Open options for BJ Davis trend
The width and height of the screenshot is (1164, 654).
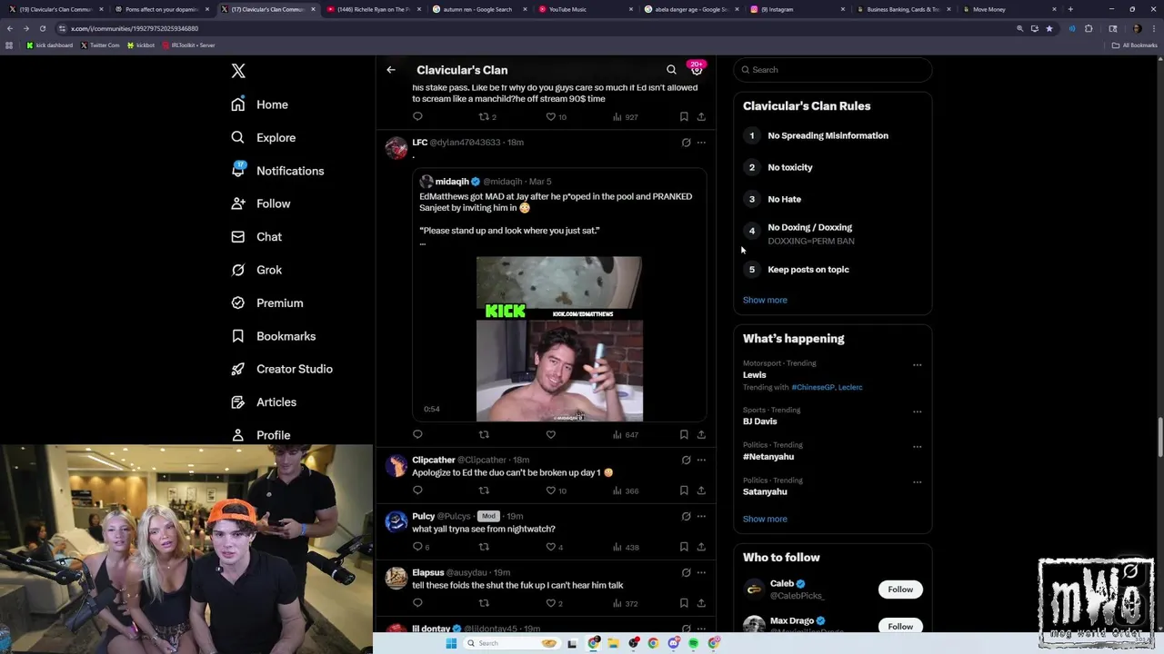point(917,411)
